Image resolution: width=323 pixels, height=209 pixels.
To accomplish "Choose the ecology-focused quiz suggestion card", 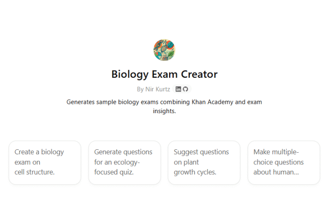I will coord(124,162).
